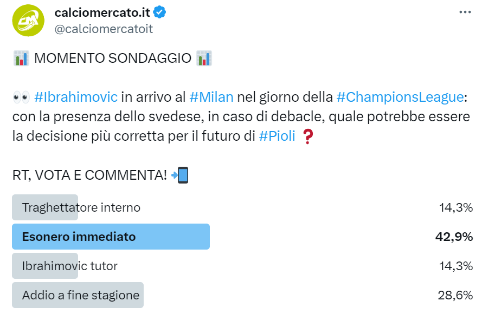Viewport: 482px width, 314px height.
Task: Click the #ChampionsLeague hashtag
Action: (x=400, y=97)
